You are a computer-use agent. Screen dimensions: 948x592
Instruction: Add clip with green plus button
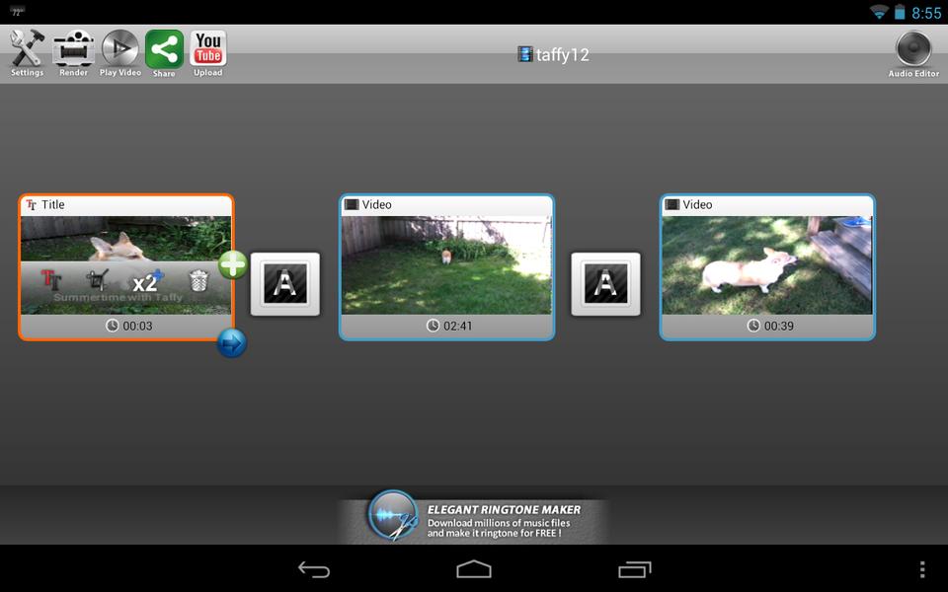point(233,264)
